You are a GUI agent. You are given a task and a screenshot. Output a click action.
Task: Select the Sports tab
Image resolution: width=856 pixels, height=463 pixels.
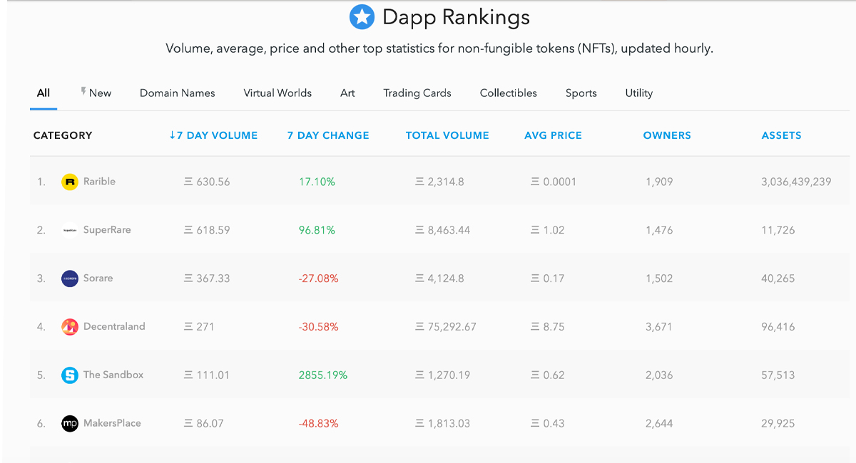click(x=581, y=93)
